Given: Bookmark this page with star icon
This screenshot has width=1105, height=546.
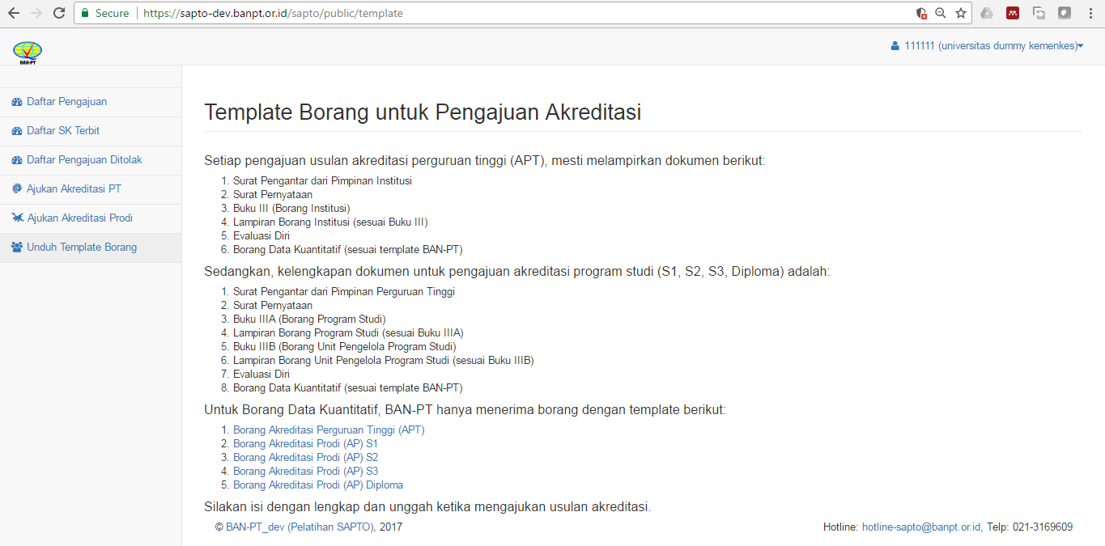Looking at the screenshot, I should tap(961, 13).
